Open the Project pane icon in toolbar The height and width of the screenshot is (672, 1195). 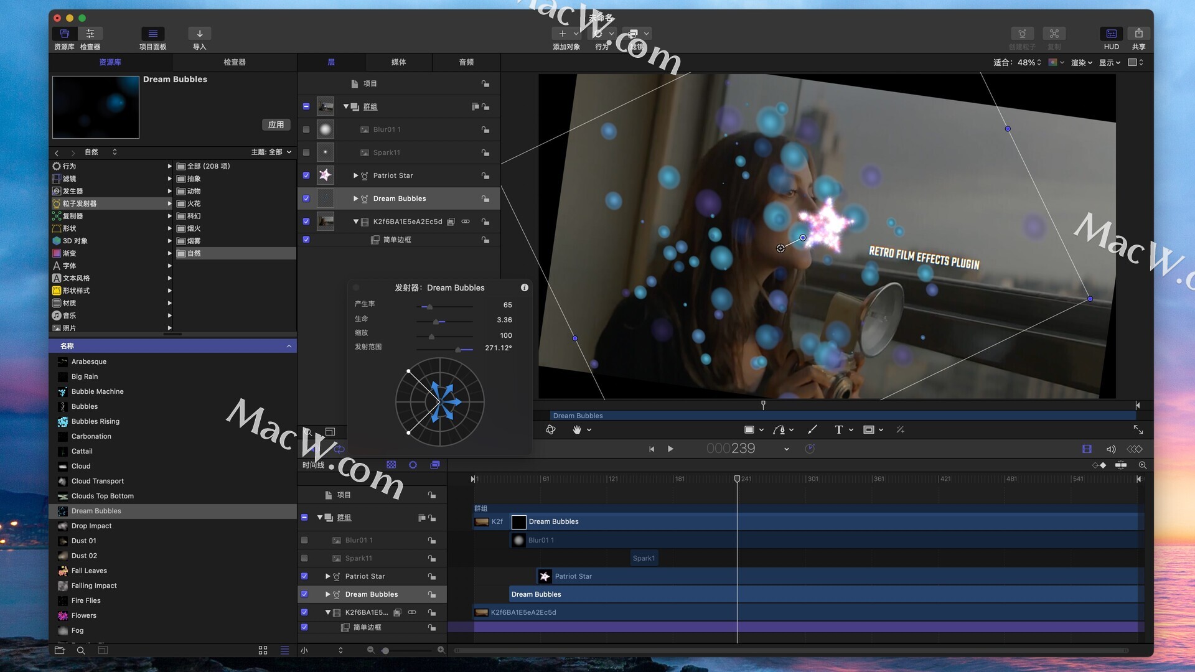coord(152,34)
